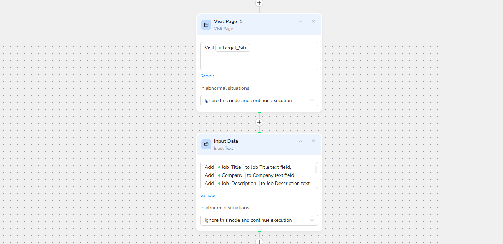Add a node below Input Data

259,241
